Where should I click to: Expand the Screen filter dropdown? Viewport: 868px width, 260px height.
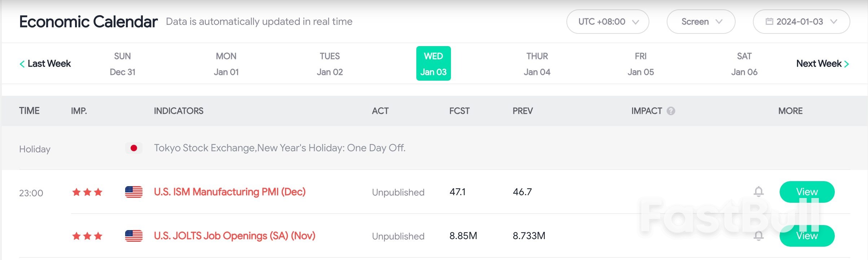point(701,22)
